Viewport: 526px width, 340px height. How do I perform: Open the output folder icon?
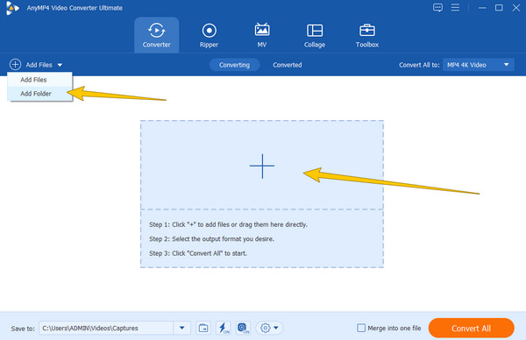click(x=203, y=328)
